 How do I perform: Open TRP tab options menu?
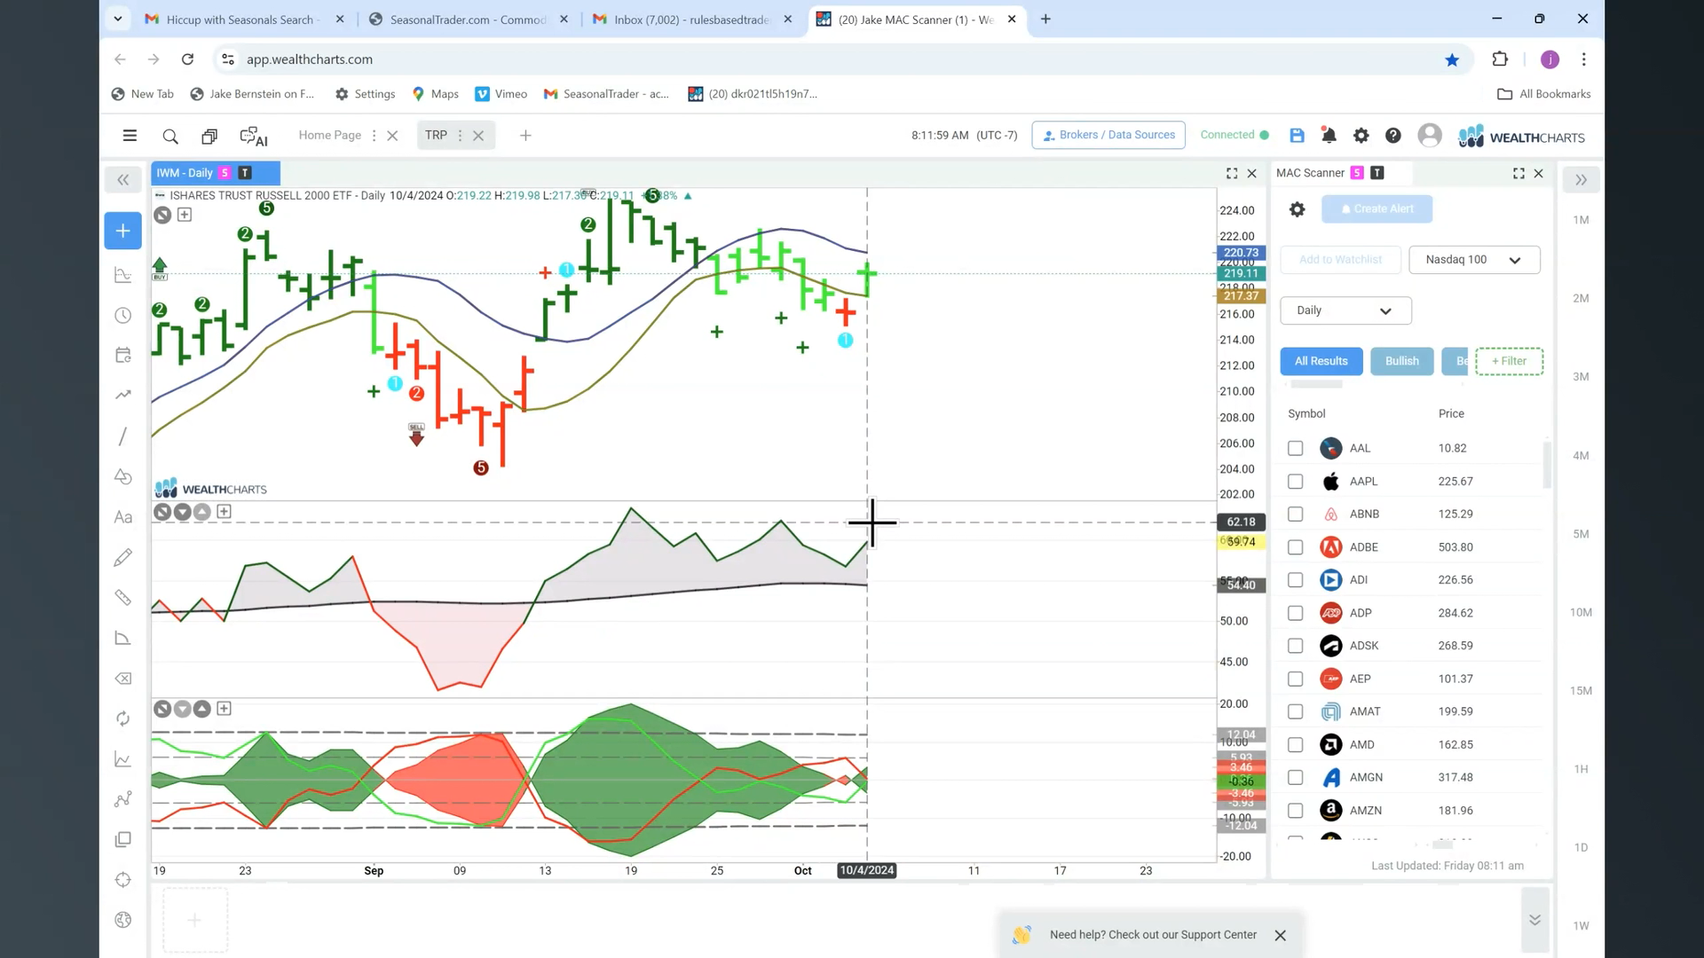point(460,136)
